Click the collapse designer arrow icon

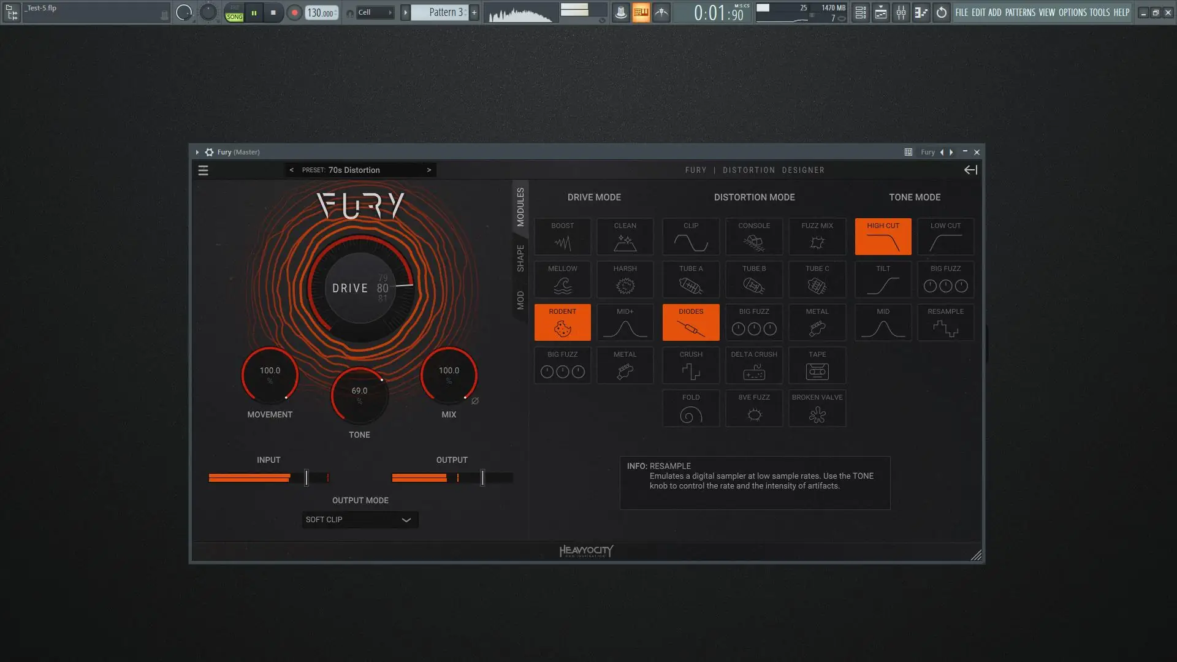coord(970,170)
